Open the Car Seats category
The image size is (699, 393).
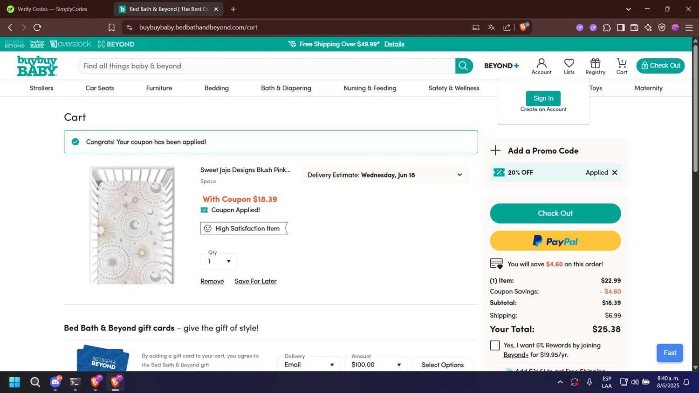point(100,88)
